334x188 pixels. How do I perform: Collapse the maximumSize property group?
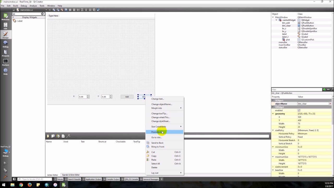pos(273,157)
